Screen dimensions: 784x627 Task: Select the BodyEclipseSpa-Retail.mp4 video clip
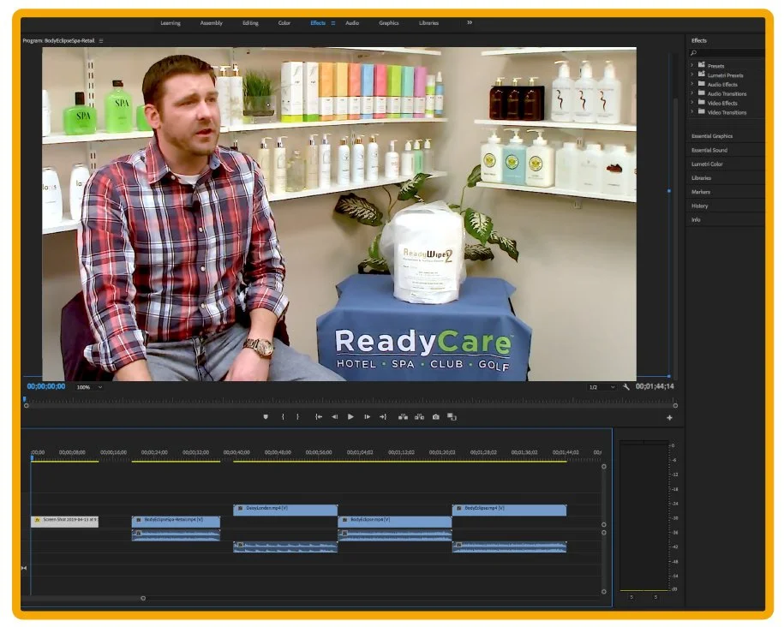click(x=176, y=522)
